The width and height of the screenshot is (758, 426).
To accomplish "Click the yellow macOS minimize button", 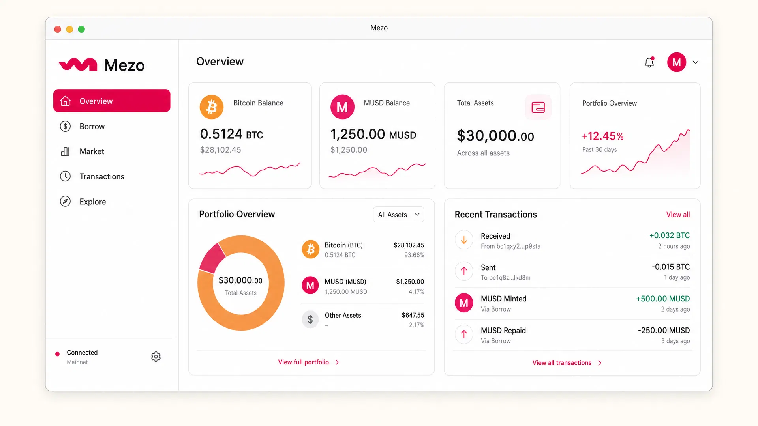I will [x=69, y=29].
